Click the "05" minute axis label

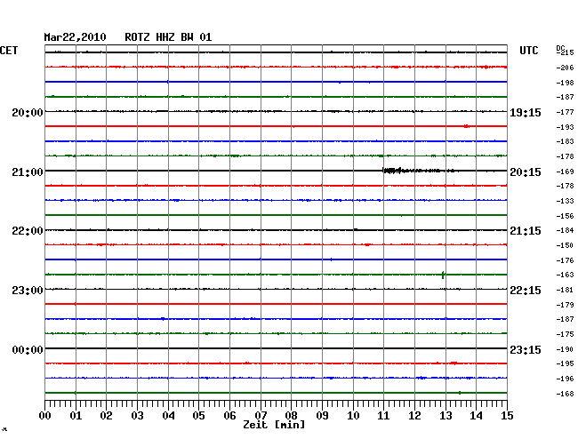tap(198, 416)
